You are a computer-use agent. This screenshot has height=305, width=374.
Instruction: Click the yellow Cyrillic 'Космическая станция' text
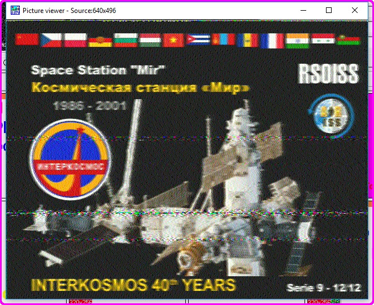pos(140,87)
